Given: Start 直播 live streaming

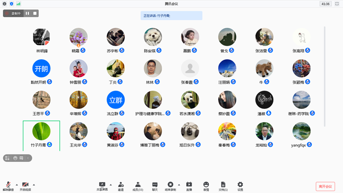Looking at the screenshot, I should coord(189,186).
